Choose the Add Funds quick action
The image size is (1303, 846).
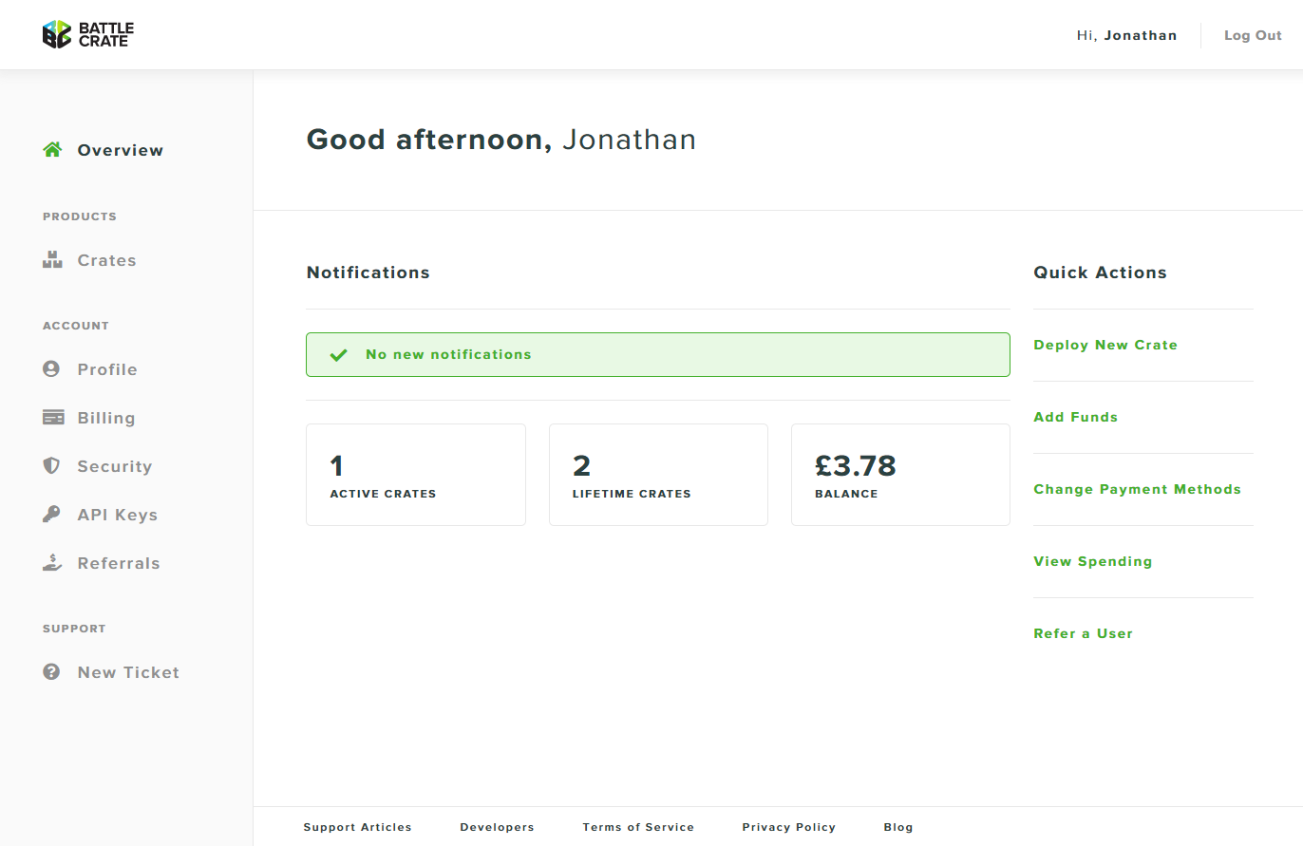click(1075, 417)
